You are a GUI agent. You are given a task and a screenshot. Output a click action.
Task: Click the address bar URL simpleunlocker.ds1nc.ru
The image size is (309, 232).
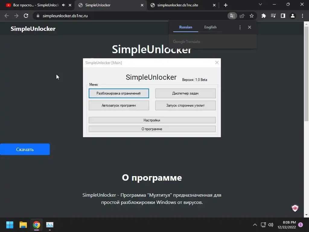(x=65, y=16)
